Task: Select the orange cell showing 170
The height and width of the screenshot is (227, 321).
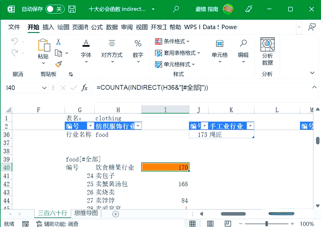Action: 165,167
